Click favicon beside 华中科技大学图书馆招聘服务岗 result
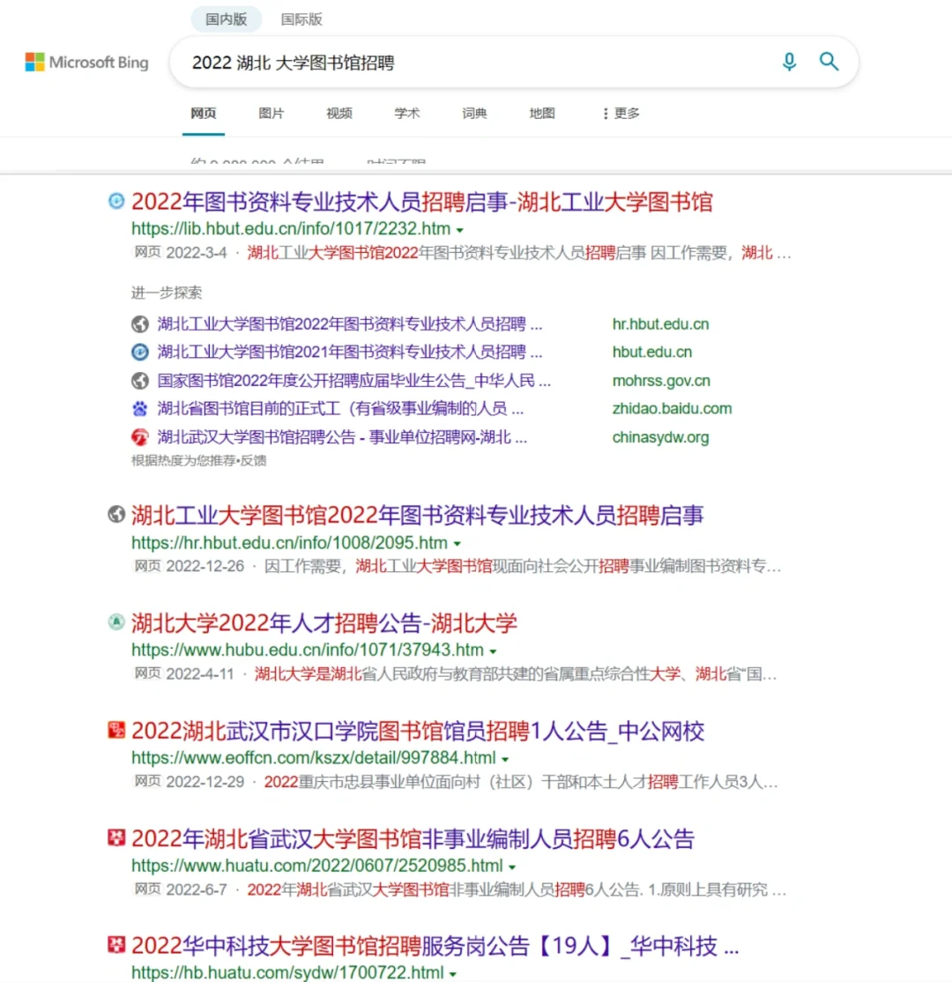Viewport: 952px width, 982px height. tap(116, 944)
